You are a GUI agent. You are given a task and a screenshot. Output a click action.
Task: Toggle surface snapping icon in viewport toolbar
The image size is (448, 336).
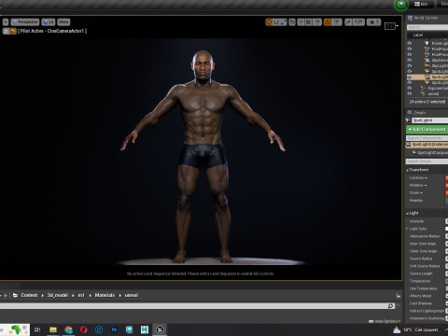pos(301,22)
